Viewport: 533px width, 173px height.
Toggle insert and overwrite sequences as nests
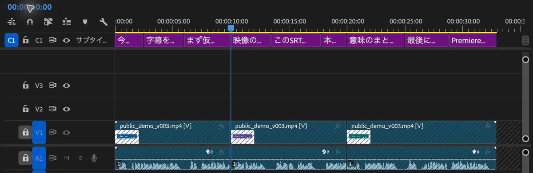[x=12, y=21]
